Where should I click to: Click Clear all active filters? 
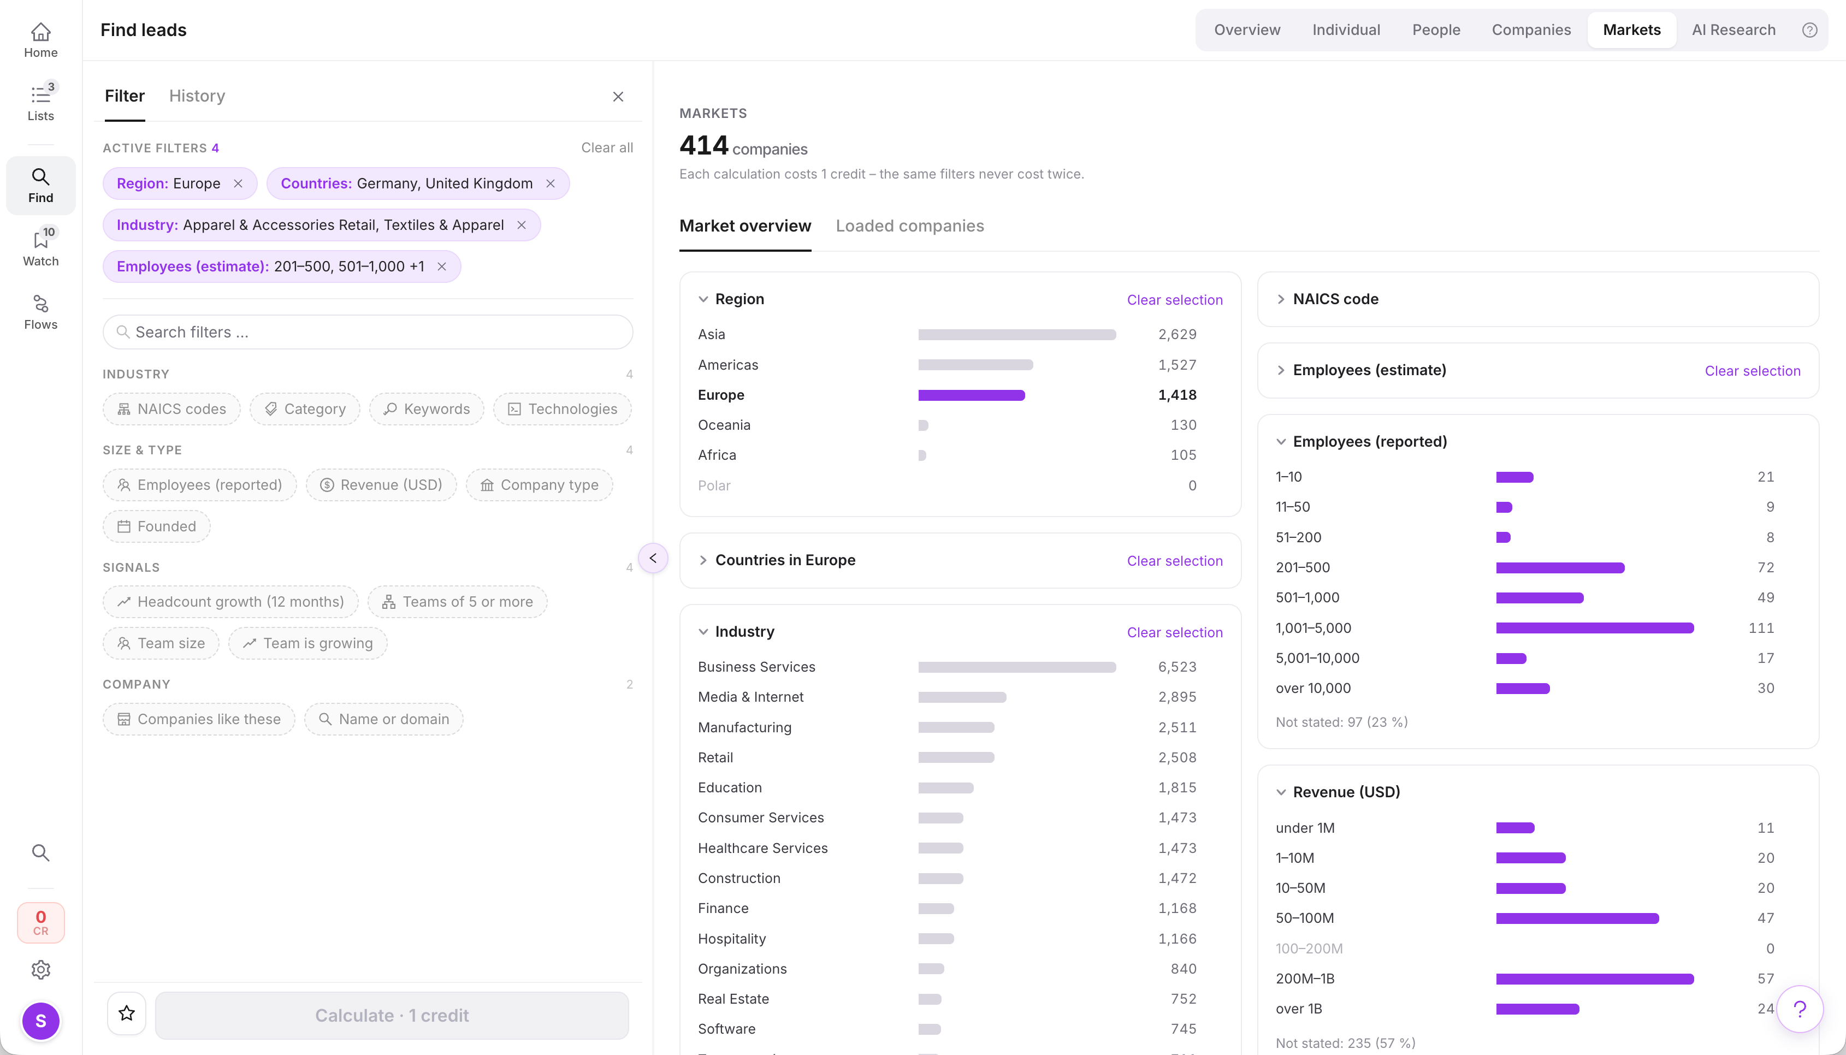tap(606, 148)
